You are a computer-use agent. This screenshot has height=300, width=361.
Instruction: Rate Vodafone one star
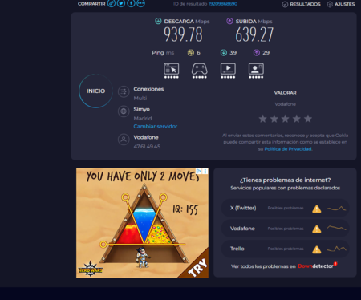click(263, 119)
